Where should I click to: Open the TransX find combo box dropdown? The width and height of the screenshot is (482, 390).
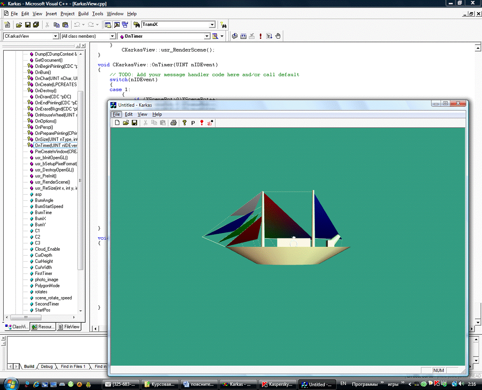[x=212, y=25]
